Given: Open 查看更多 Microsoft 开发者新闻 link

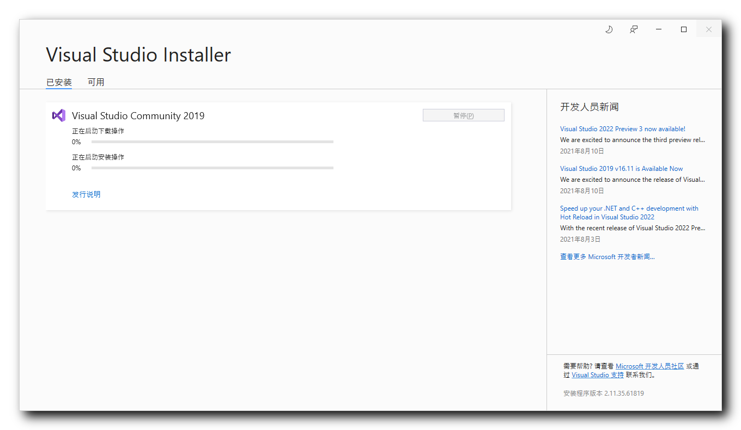Looking at the screenshot, I should point(608,257).
